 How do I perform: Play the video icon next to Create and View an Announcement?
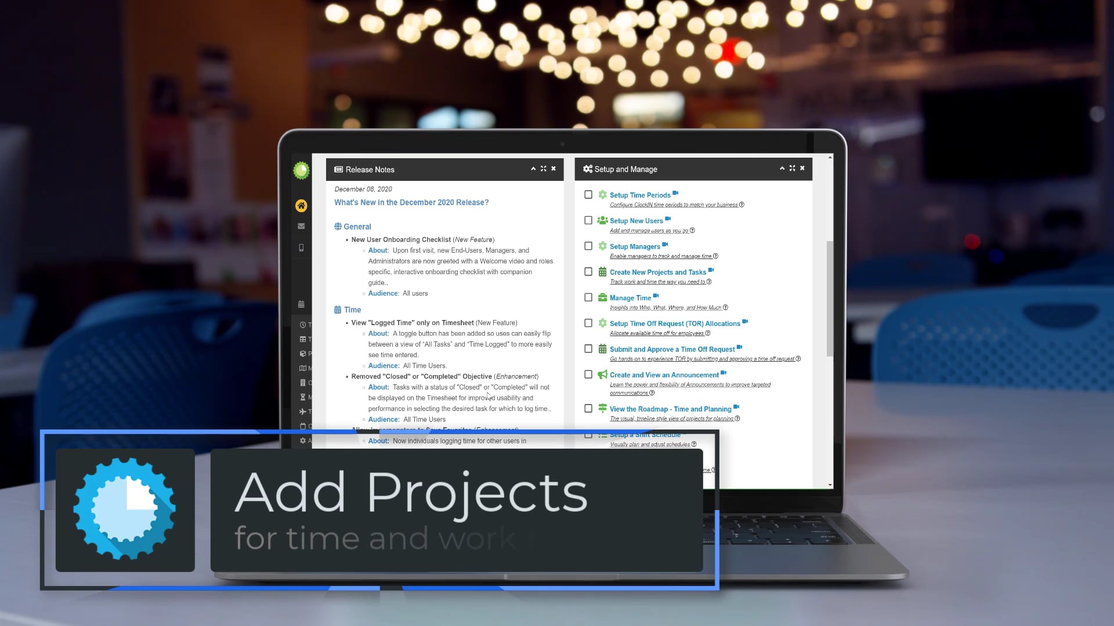coord(724,373)
